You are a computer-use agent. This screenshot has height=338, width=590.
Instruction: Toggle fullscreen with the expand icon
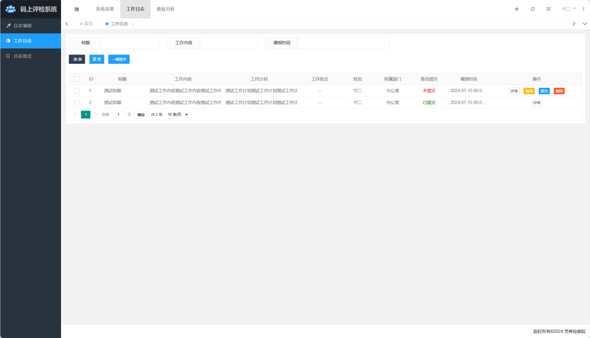[549, 9]
